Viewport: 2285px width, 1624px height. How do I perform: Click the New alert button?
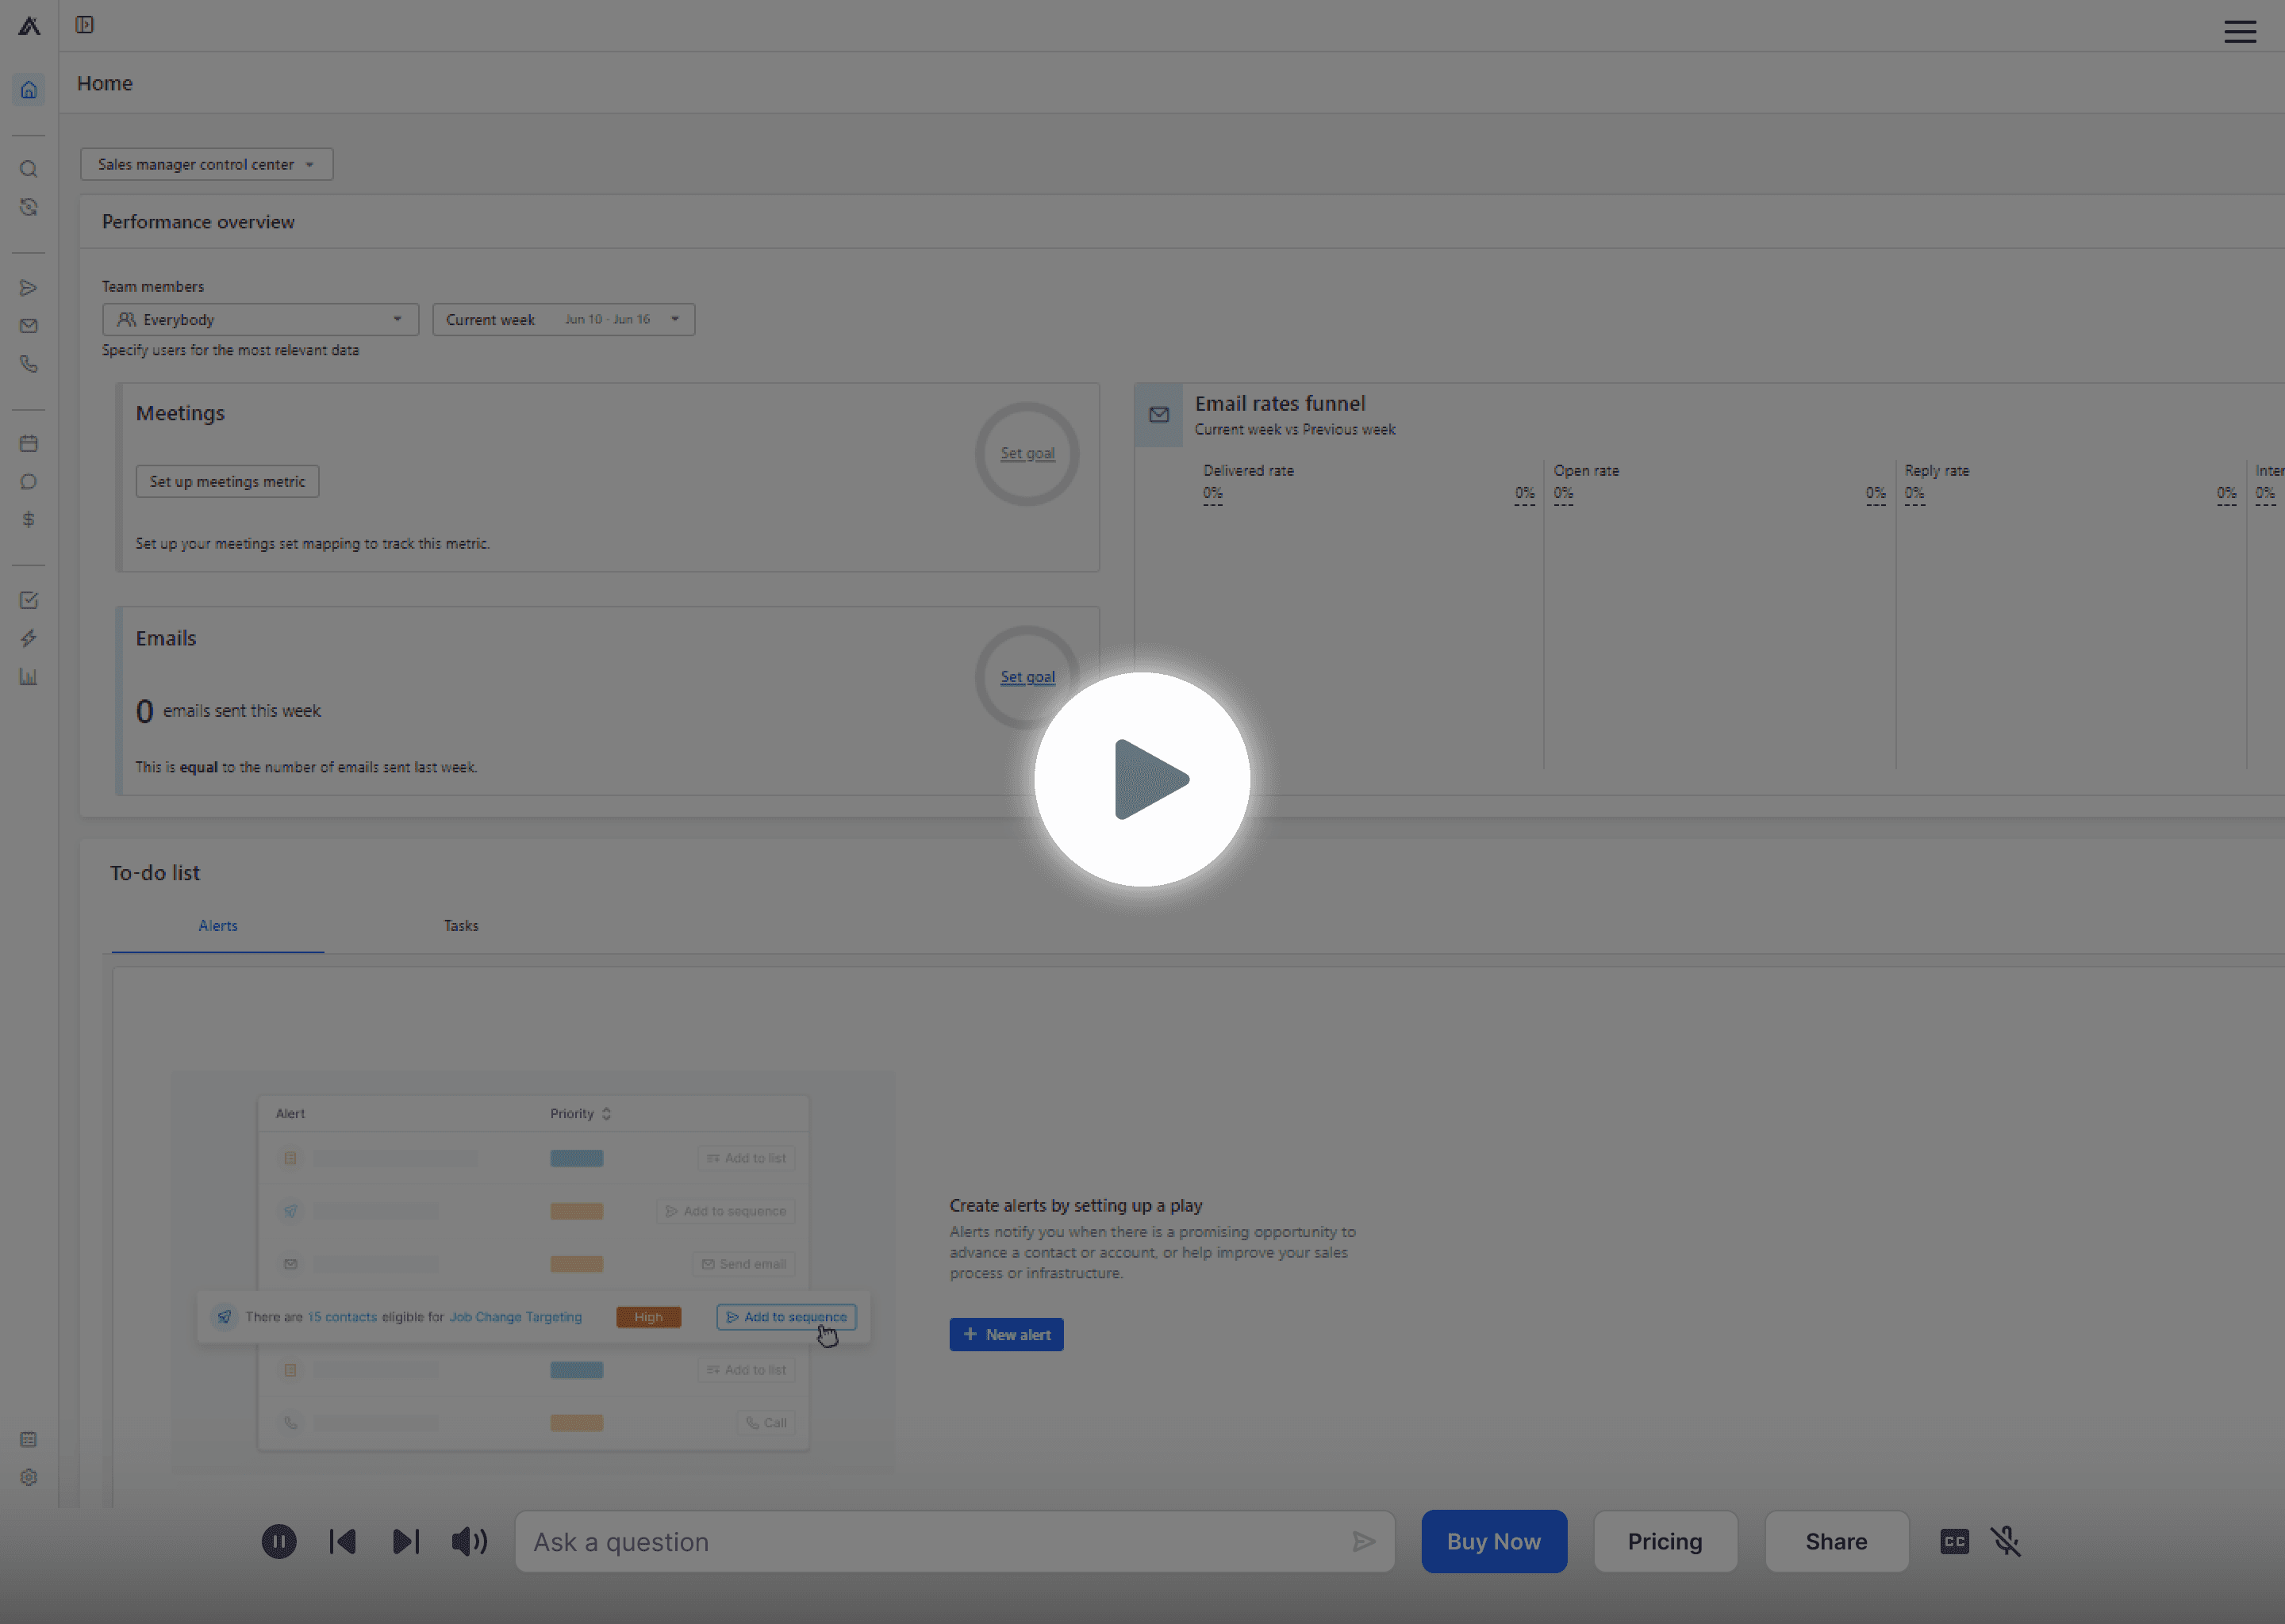tap(1007, 1334)
